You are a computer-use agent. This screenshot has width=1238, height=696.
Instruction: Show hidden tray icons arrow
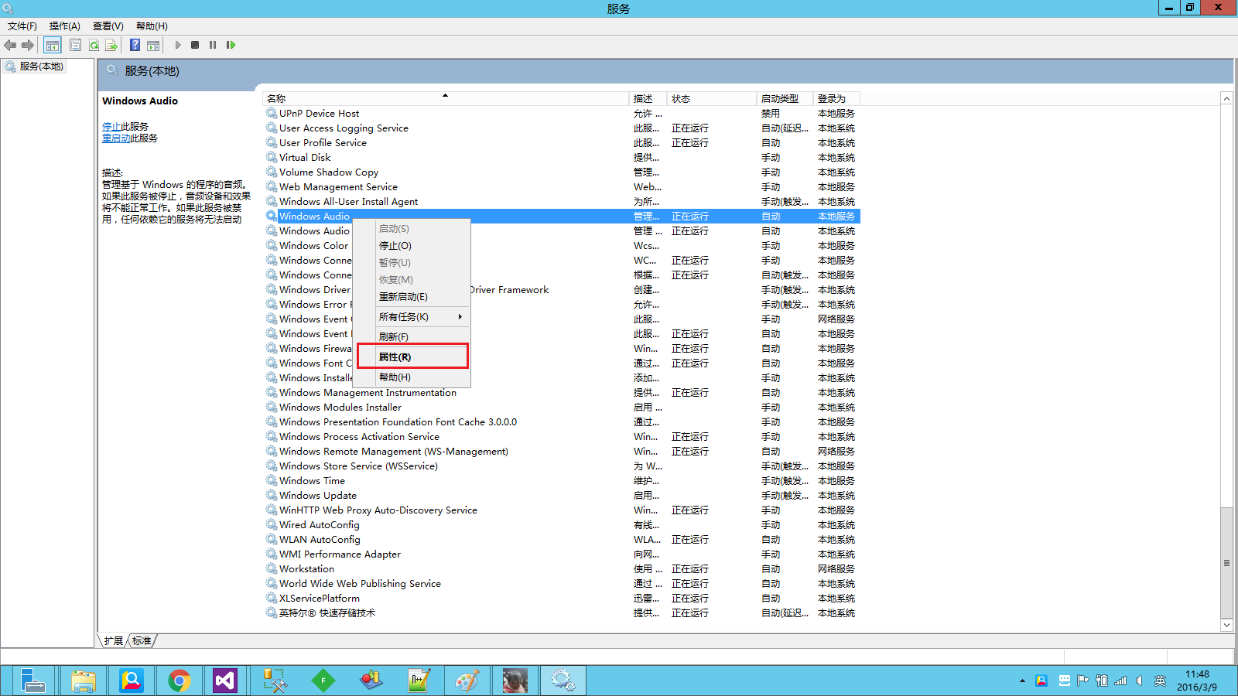[1022, 681]
